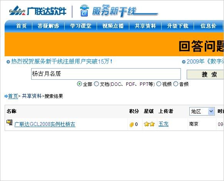Select the 全部 radio button
The height and width of the screenshot is (181, 224).
79,84
